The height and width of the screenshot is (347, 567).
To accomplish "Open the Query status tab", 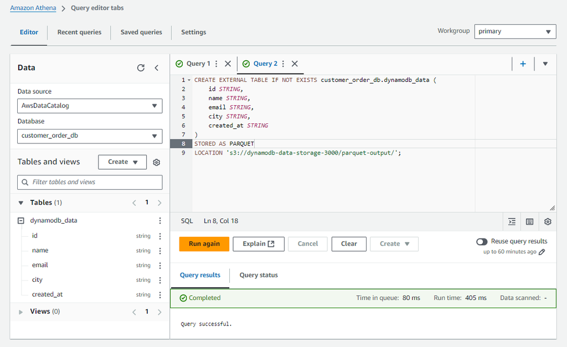I will (x=259, y=275).
